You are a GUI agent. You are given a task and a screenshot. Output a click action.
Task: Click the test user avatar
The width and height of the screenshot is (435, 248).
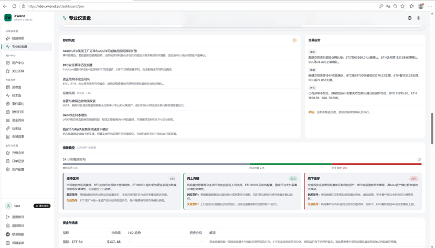[x=8, y=206]
